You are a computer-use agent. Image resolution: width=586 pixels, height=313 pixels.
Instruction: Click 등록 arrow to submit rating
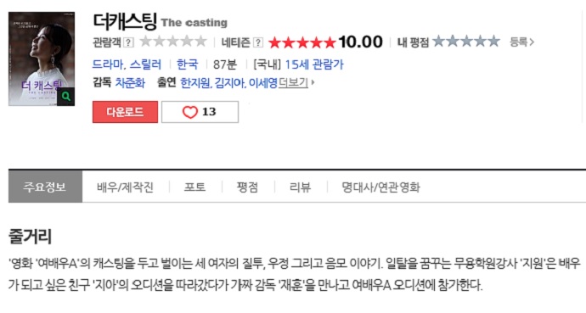point(521,42)
